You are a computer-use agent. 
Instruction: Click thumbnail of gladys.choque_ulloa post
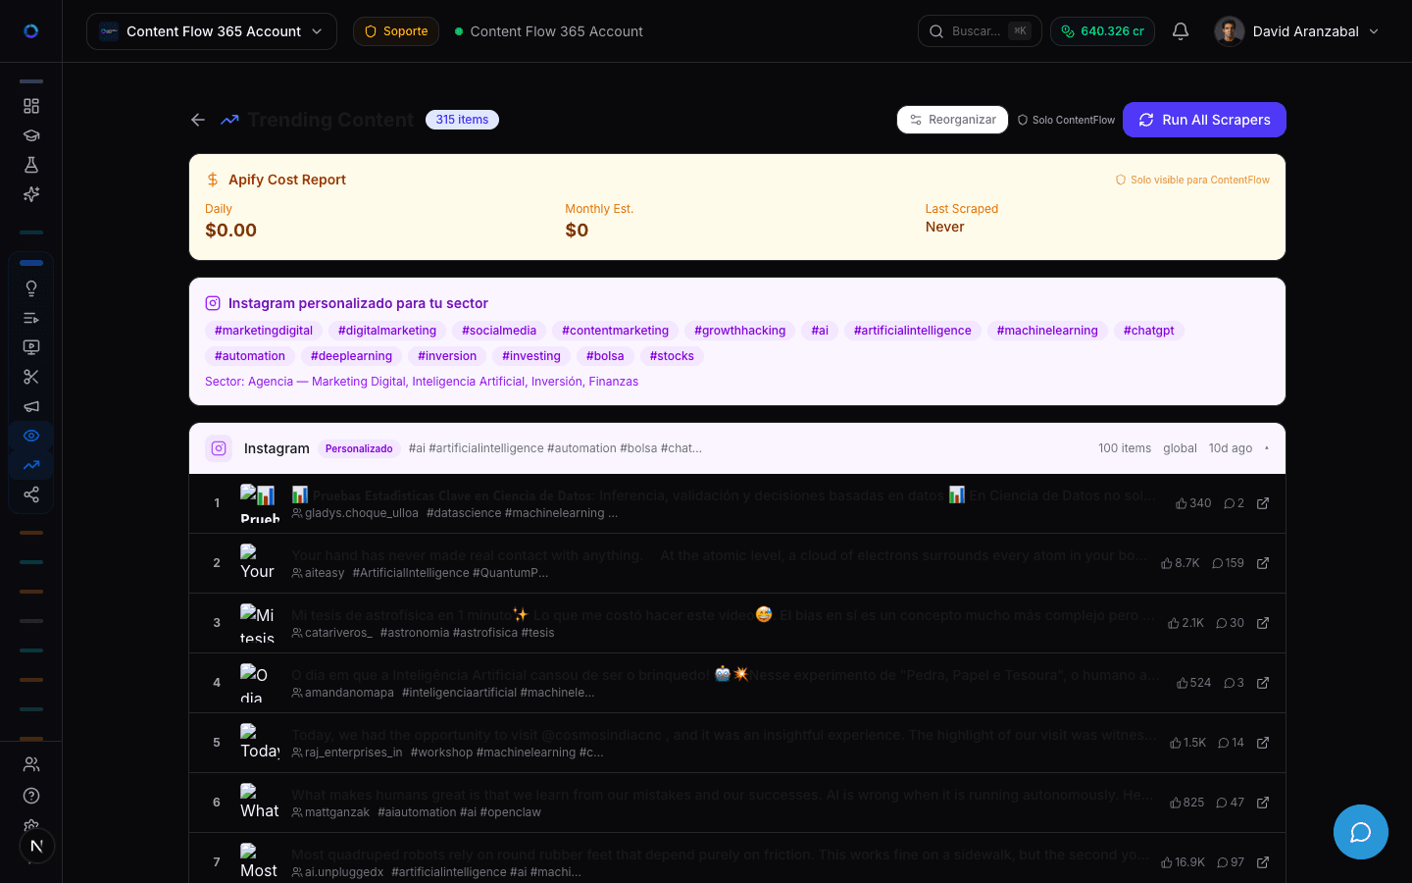260,503
